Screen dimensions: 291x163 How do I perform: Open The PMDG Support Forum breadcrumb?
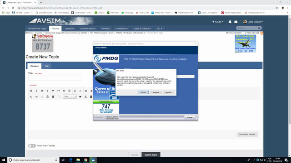[x=101, y=33]
